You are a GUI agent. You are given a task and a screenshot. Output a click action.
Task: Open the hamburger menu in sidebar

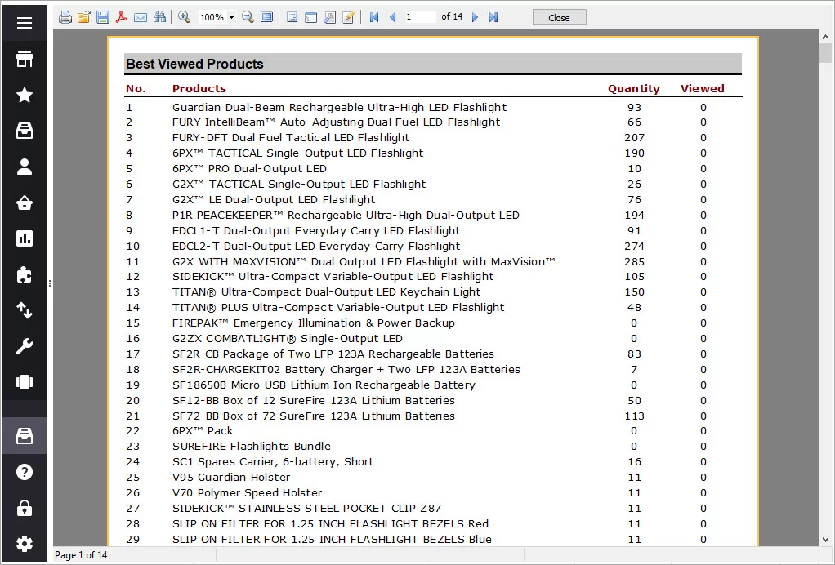25,23
